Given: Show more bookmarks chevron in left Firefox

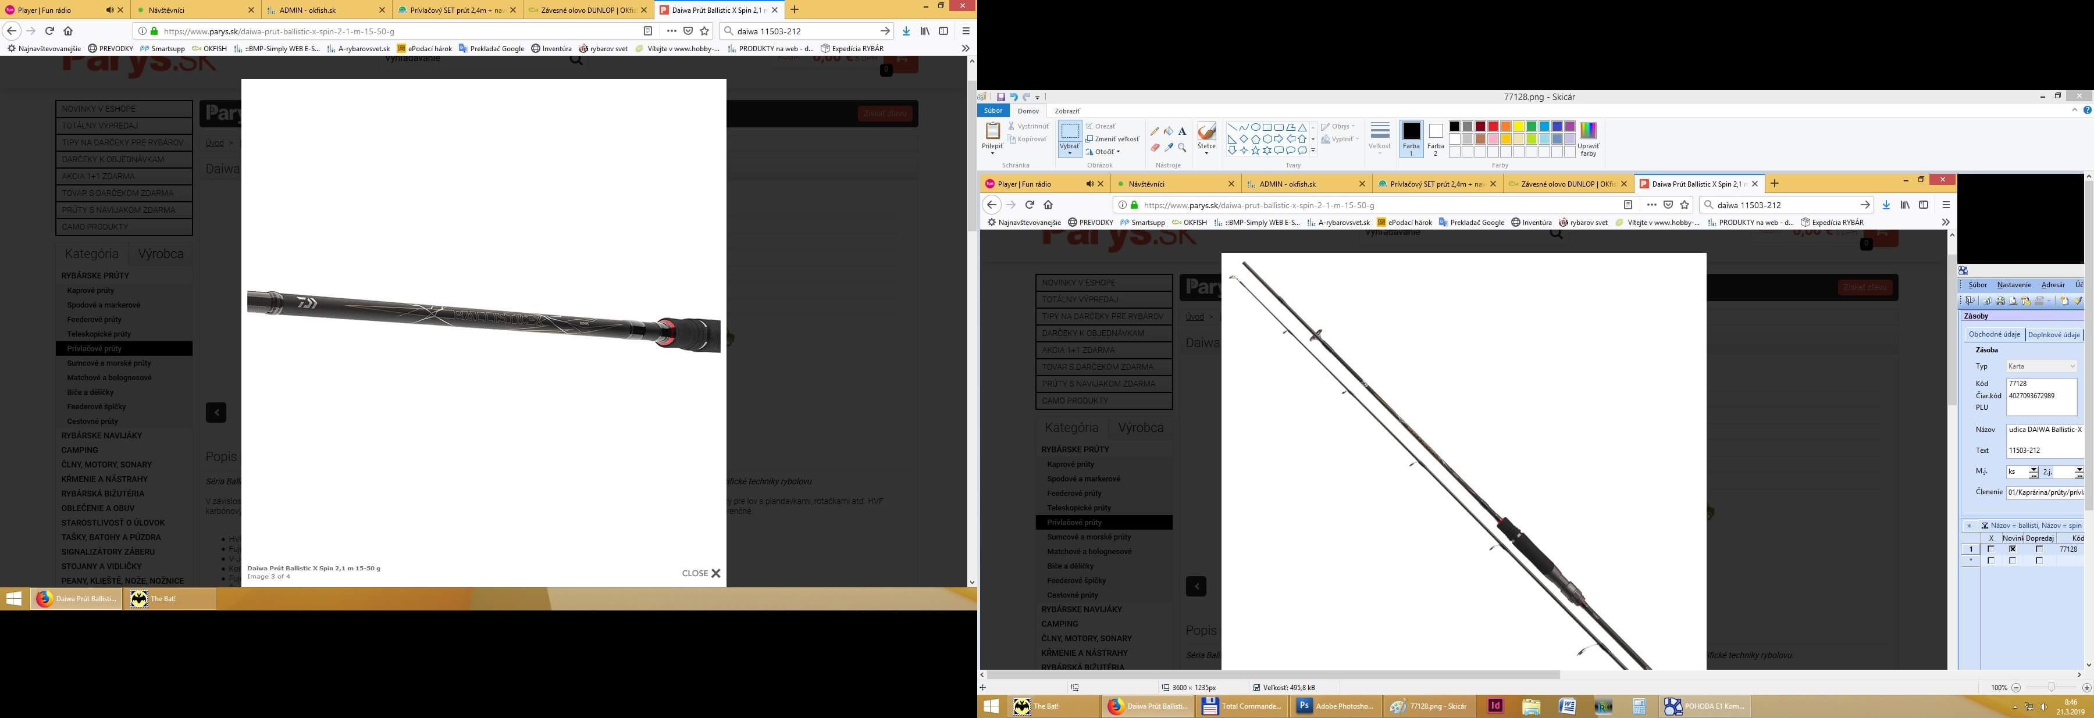Looking at the screenshot, I should pyautogui.click(x=966, y=49).
